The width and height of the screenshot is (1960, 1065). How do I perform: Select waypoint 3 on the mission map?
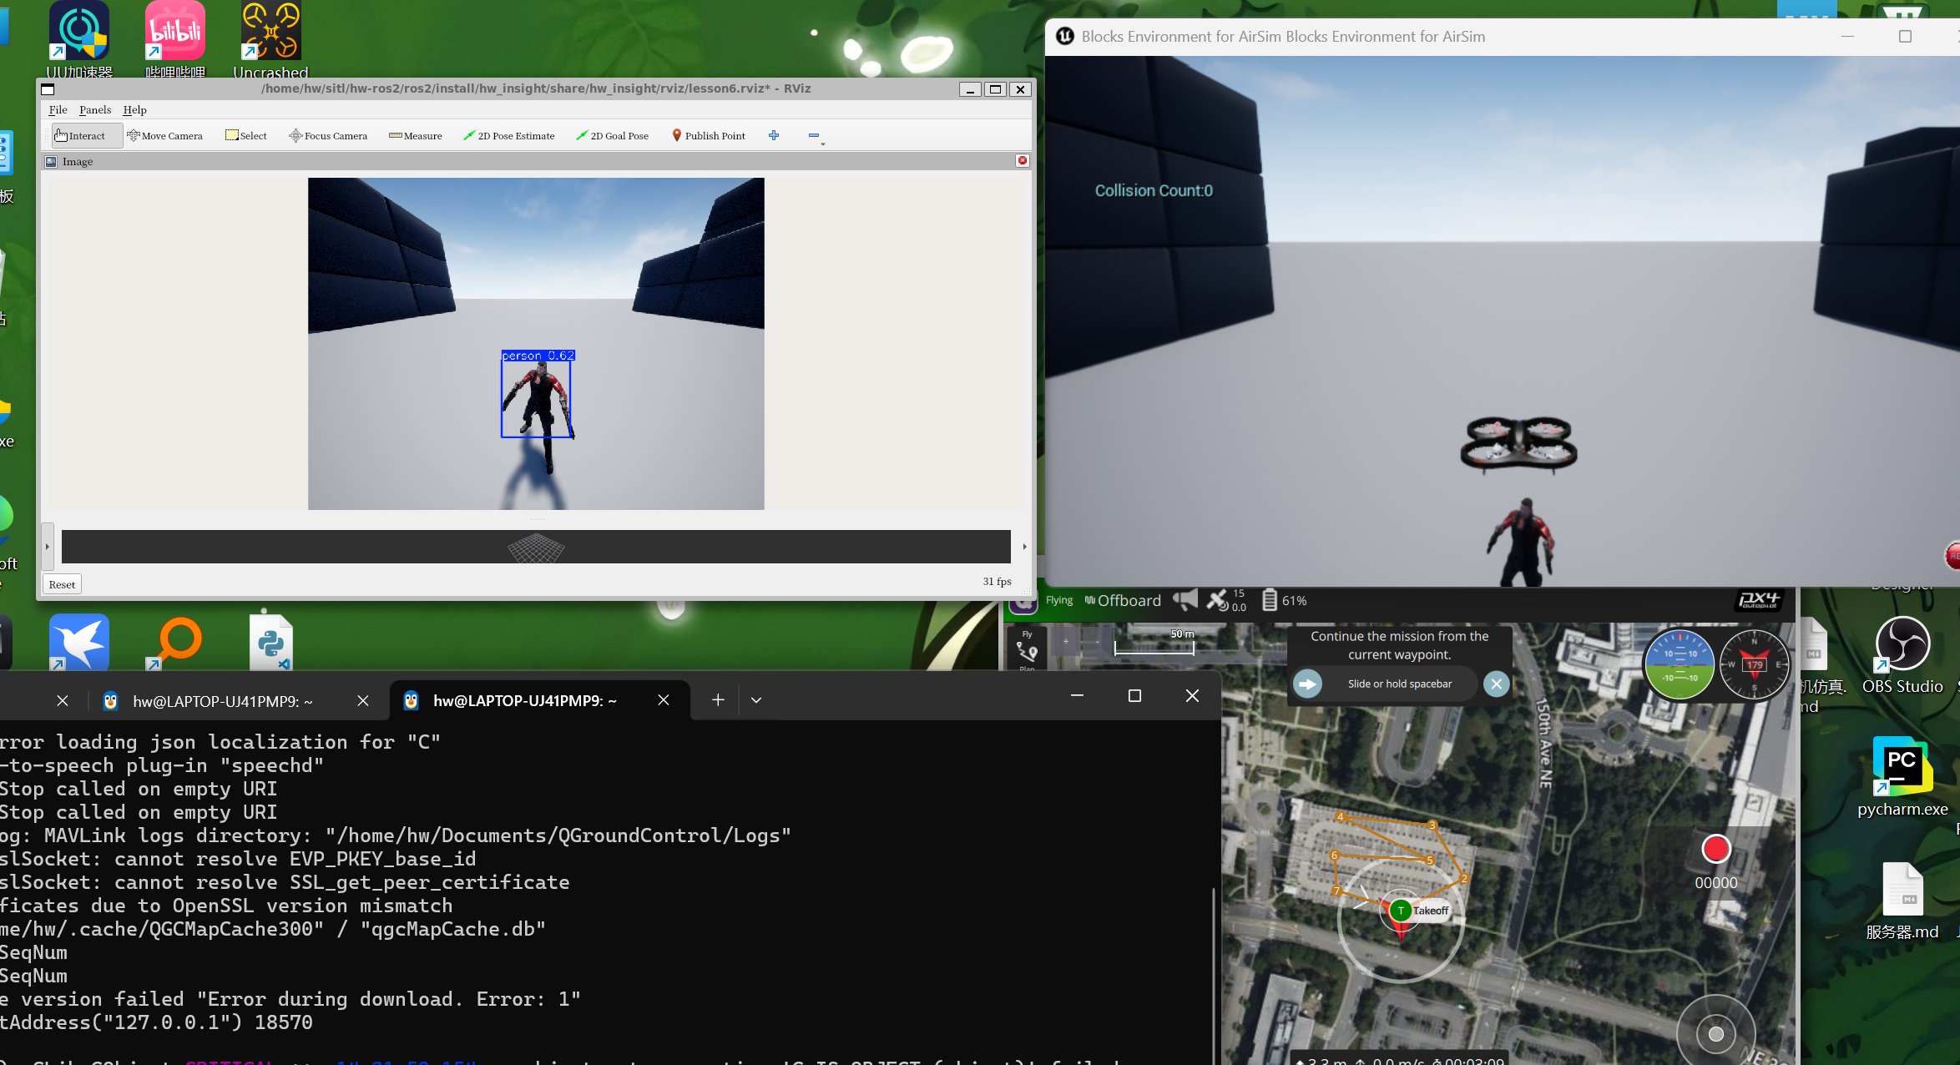[1432, 825]
